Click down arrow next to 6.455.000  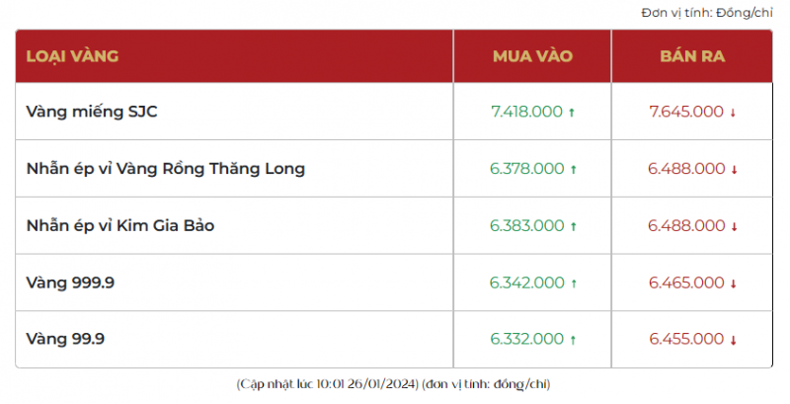pyautogui.click(x=733, y=341)
